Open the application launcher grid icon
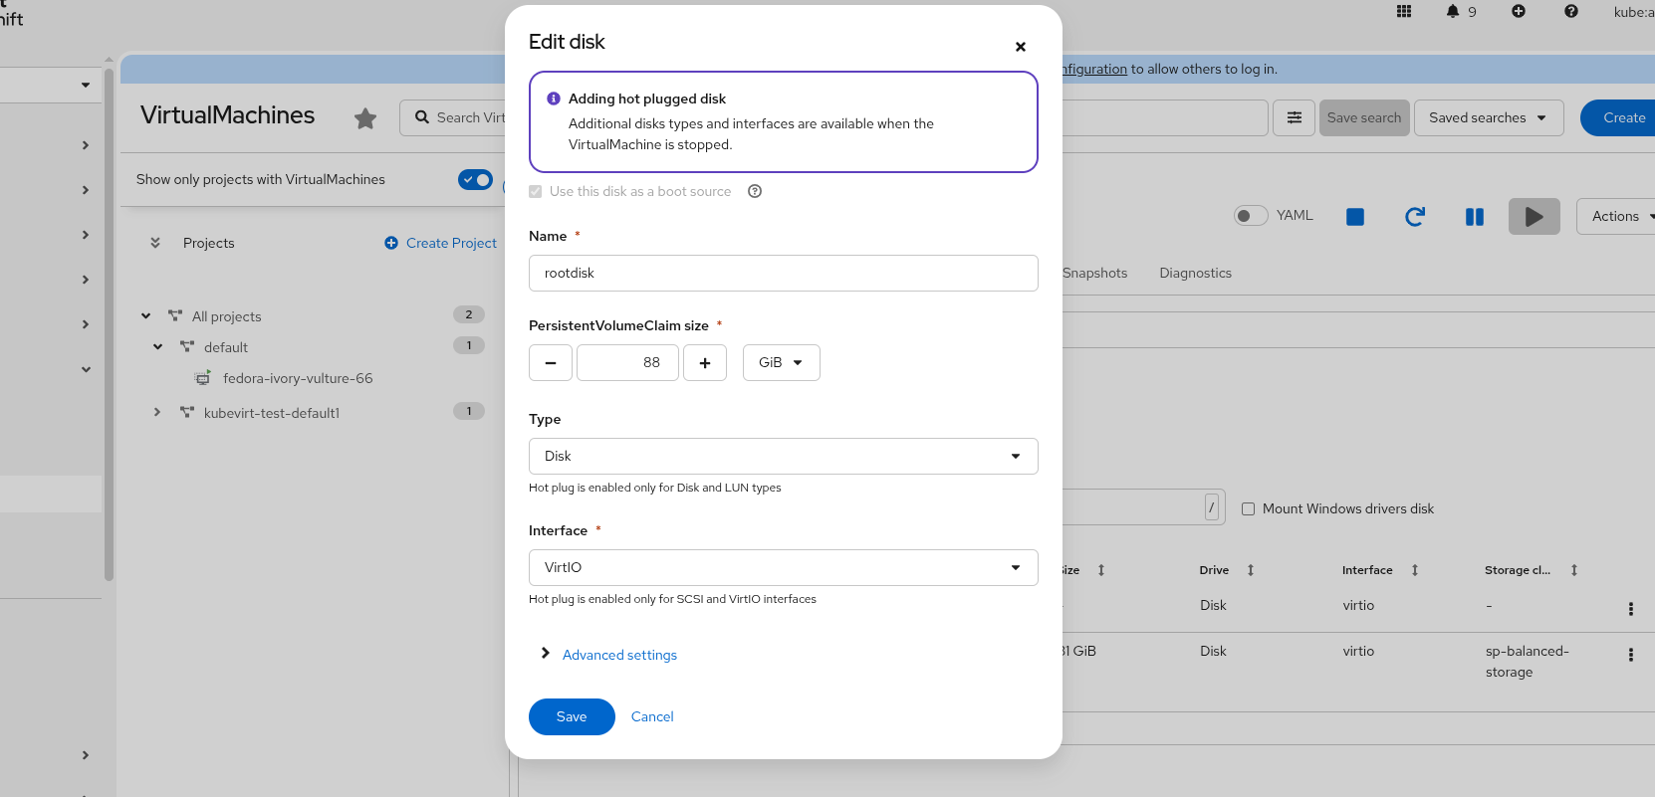1655x797 pixels. pos(1404,12)
